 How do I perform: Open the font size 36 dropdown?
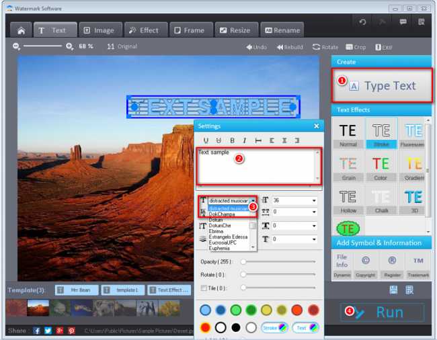314,200
